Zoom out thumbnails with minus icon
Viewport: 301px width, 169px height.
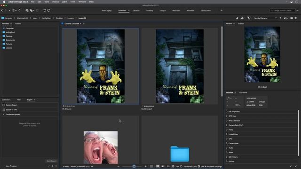tap(119, 166)
